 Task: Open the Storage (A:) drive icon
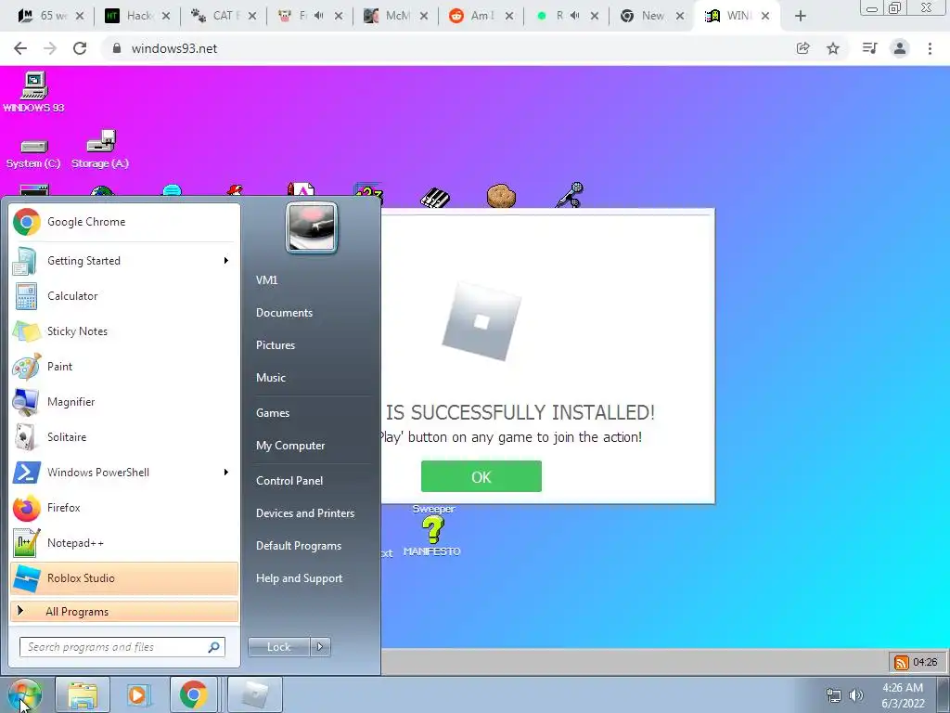pos(100,149)
